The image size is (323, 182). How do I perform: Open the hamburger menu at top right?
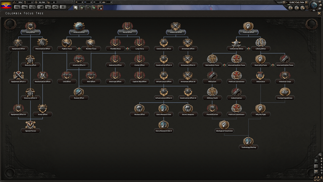320,2
